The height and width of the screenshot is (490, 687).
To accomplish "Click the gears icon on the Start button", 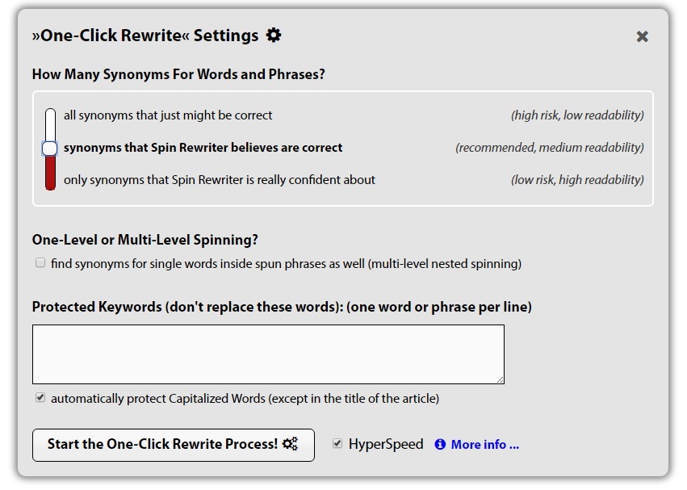I will pos(290,443).
